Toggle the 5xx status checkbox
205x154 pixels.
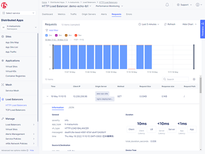[76, 35]
